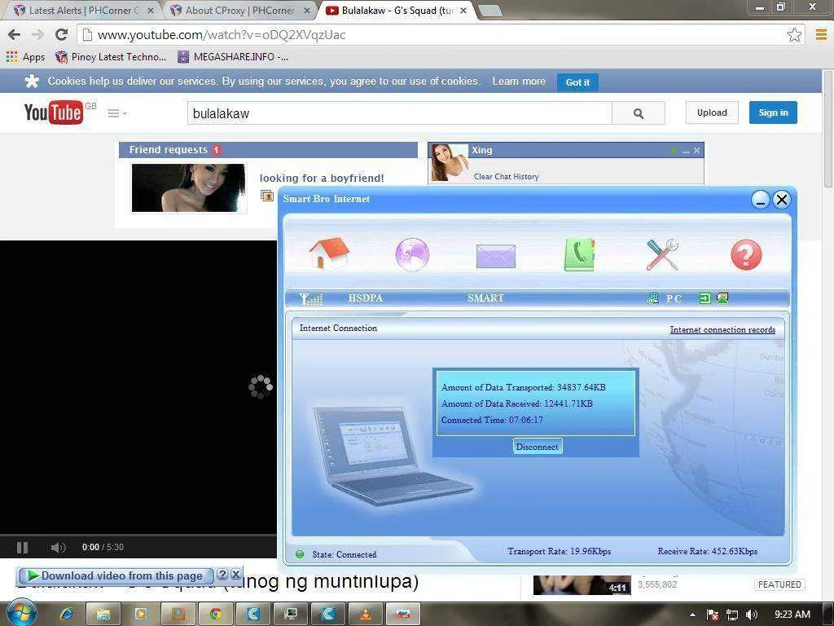Click the FEATURED label
This screenshot has width=834, height=626.
point(779,584)
